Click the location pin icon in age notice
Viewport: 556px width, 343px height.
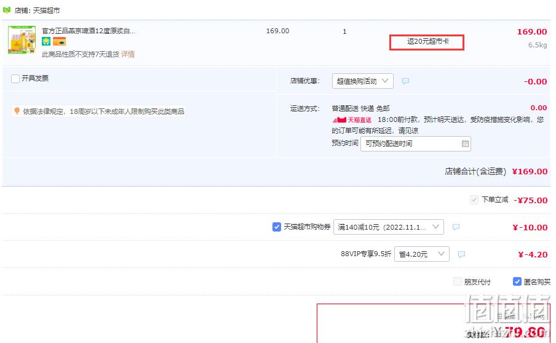click(17, 111)
